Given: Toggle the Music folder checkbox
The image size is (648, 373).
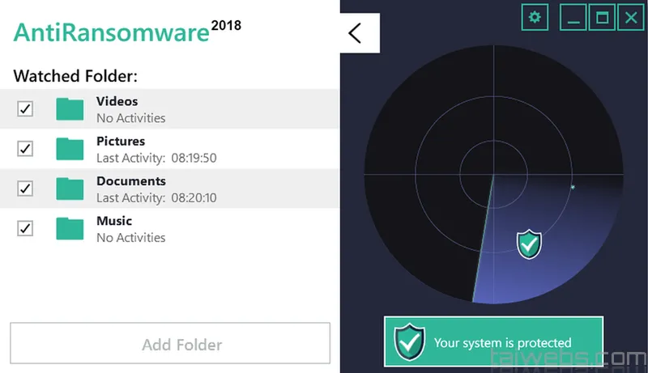Looking at the screenshot, I should click(x=25, y=228).
